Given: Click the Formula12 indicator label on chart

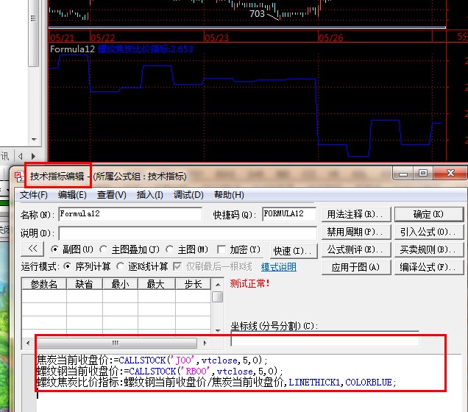Looking at the screenshot, I should tap(72, 49).
